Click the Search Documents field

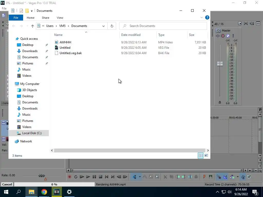[x=163, y=26]
